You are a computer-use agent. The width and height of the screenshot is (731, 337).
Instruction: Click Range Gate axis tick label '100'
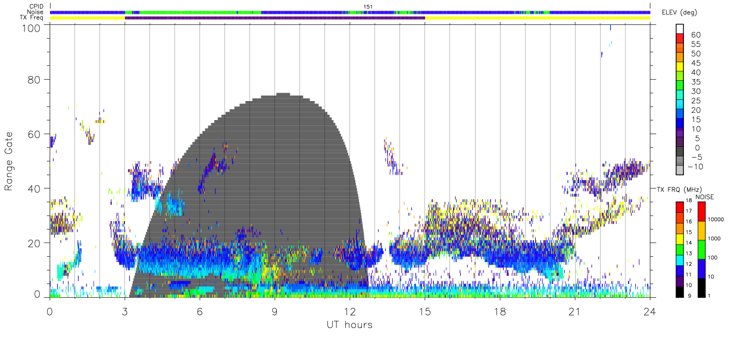tap(30, 28)
